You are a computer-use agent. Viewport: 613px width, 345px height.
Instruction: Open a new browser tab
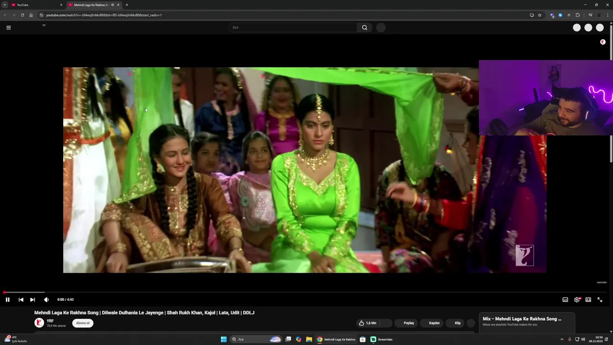pos(127,5)
